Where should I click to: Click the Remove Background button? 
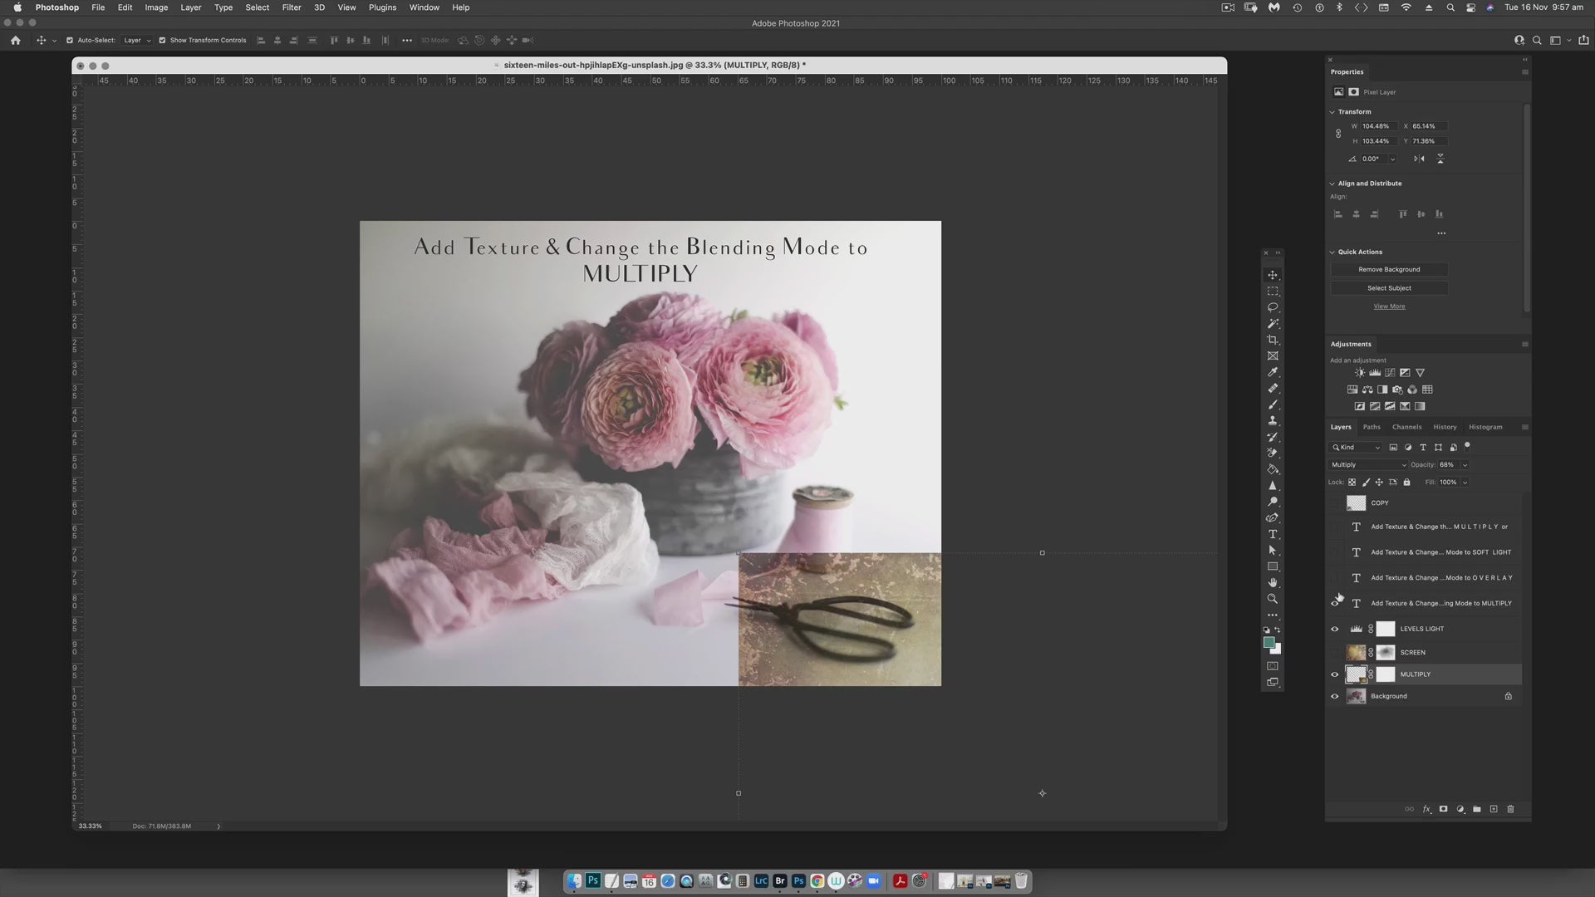click(x=1389, y=269)
